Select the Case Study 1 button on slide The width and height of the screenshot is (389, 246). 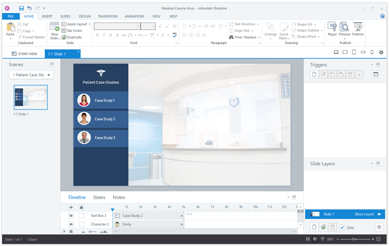tap(101, 100)
